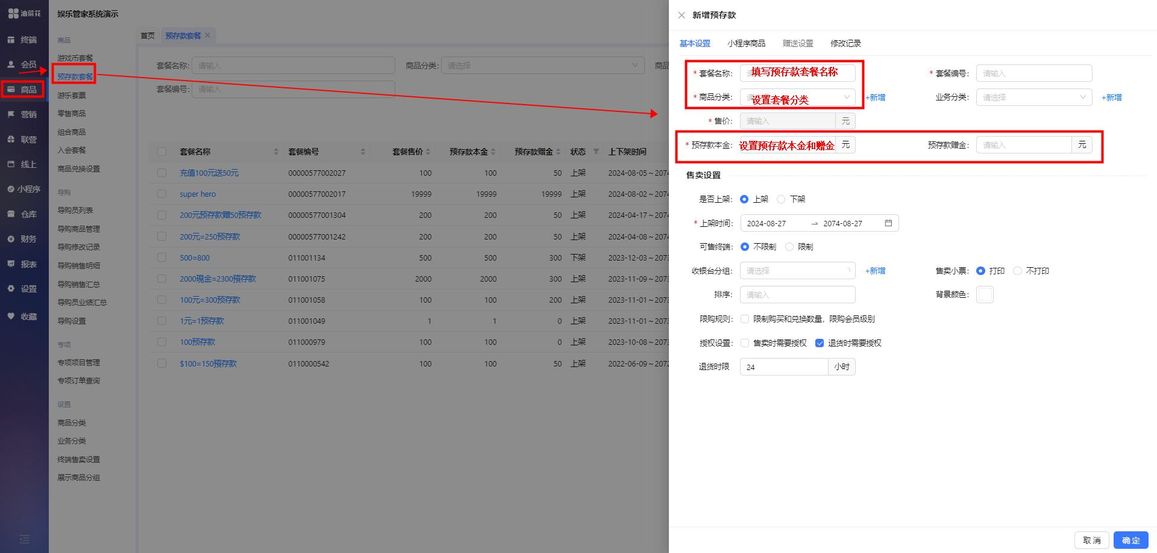
Task: Go to the 首页 tab
Action: [148, 36]
